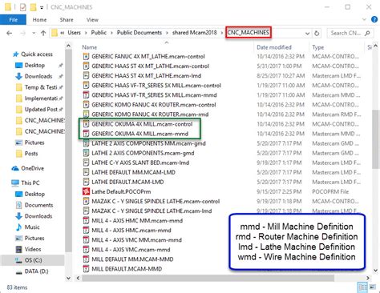This screenshot has width=380, height=293.
Task: Open Explorer Help question mark icon
Action: (x=374, y=19)
